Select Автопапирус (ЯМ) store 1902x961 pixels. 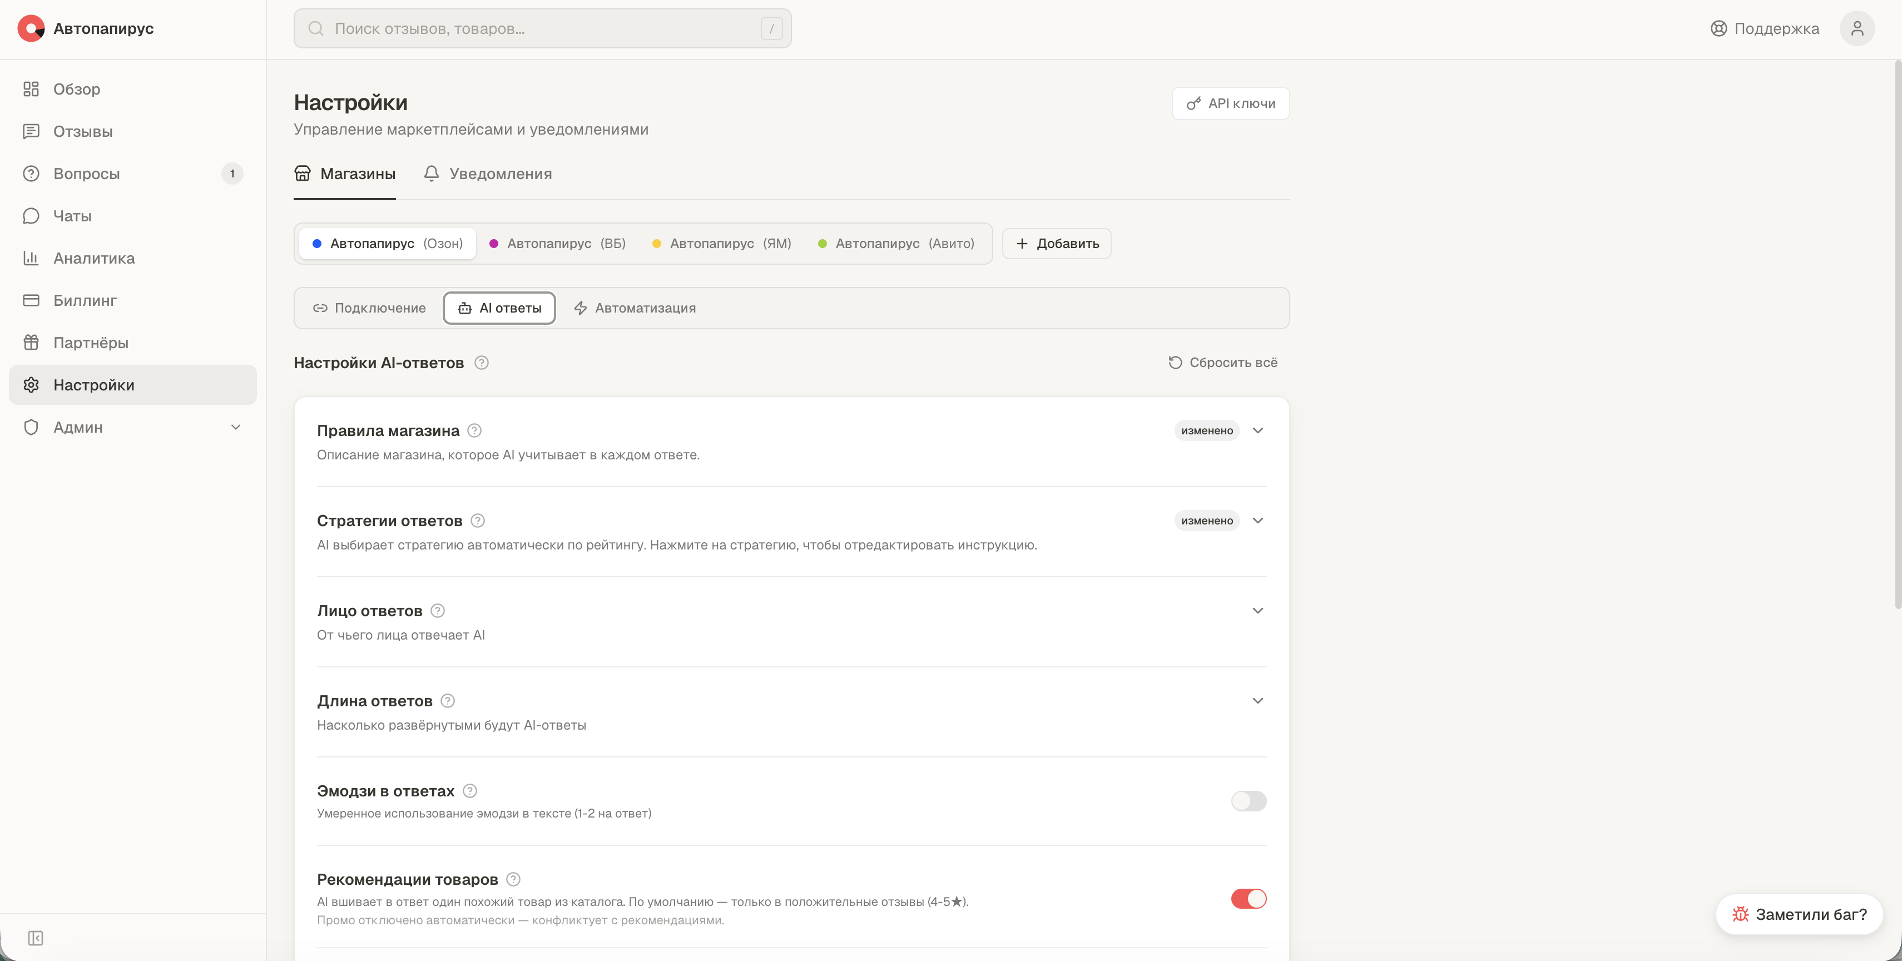[x=721, y=244]
